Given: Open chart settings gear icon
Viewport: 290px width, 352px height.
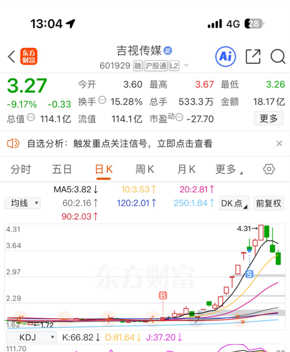Looking at the screenshot, I should (269, 169).
